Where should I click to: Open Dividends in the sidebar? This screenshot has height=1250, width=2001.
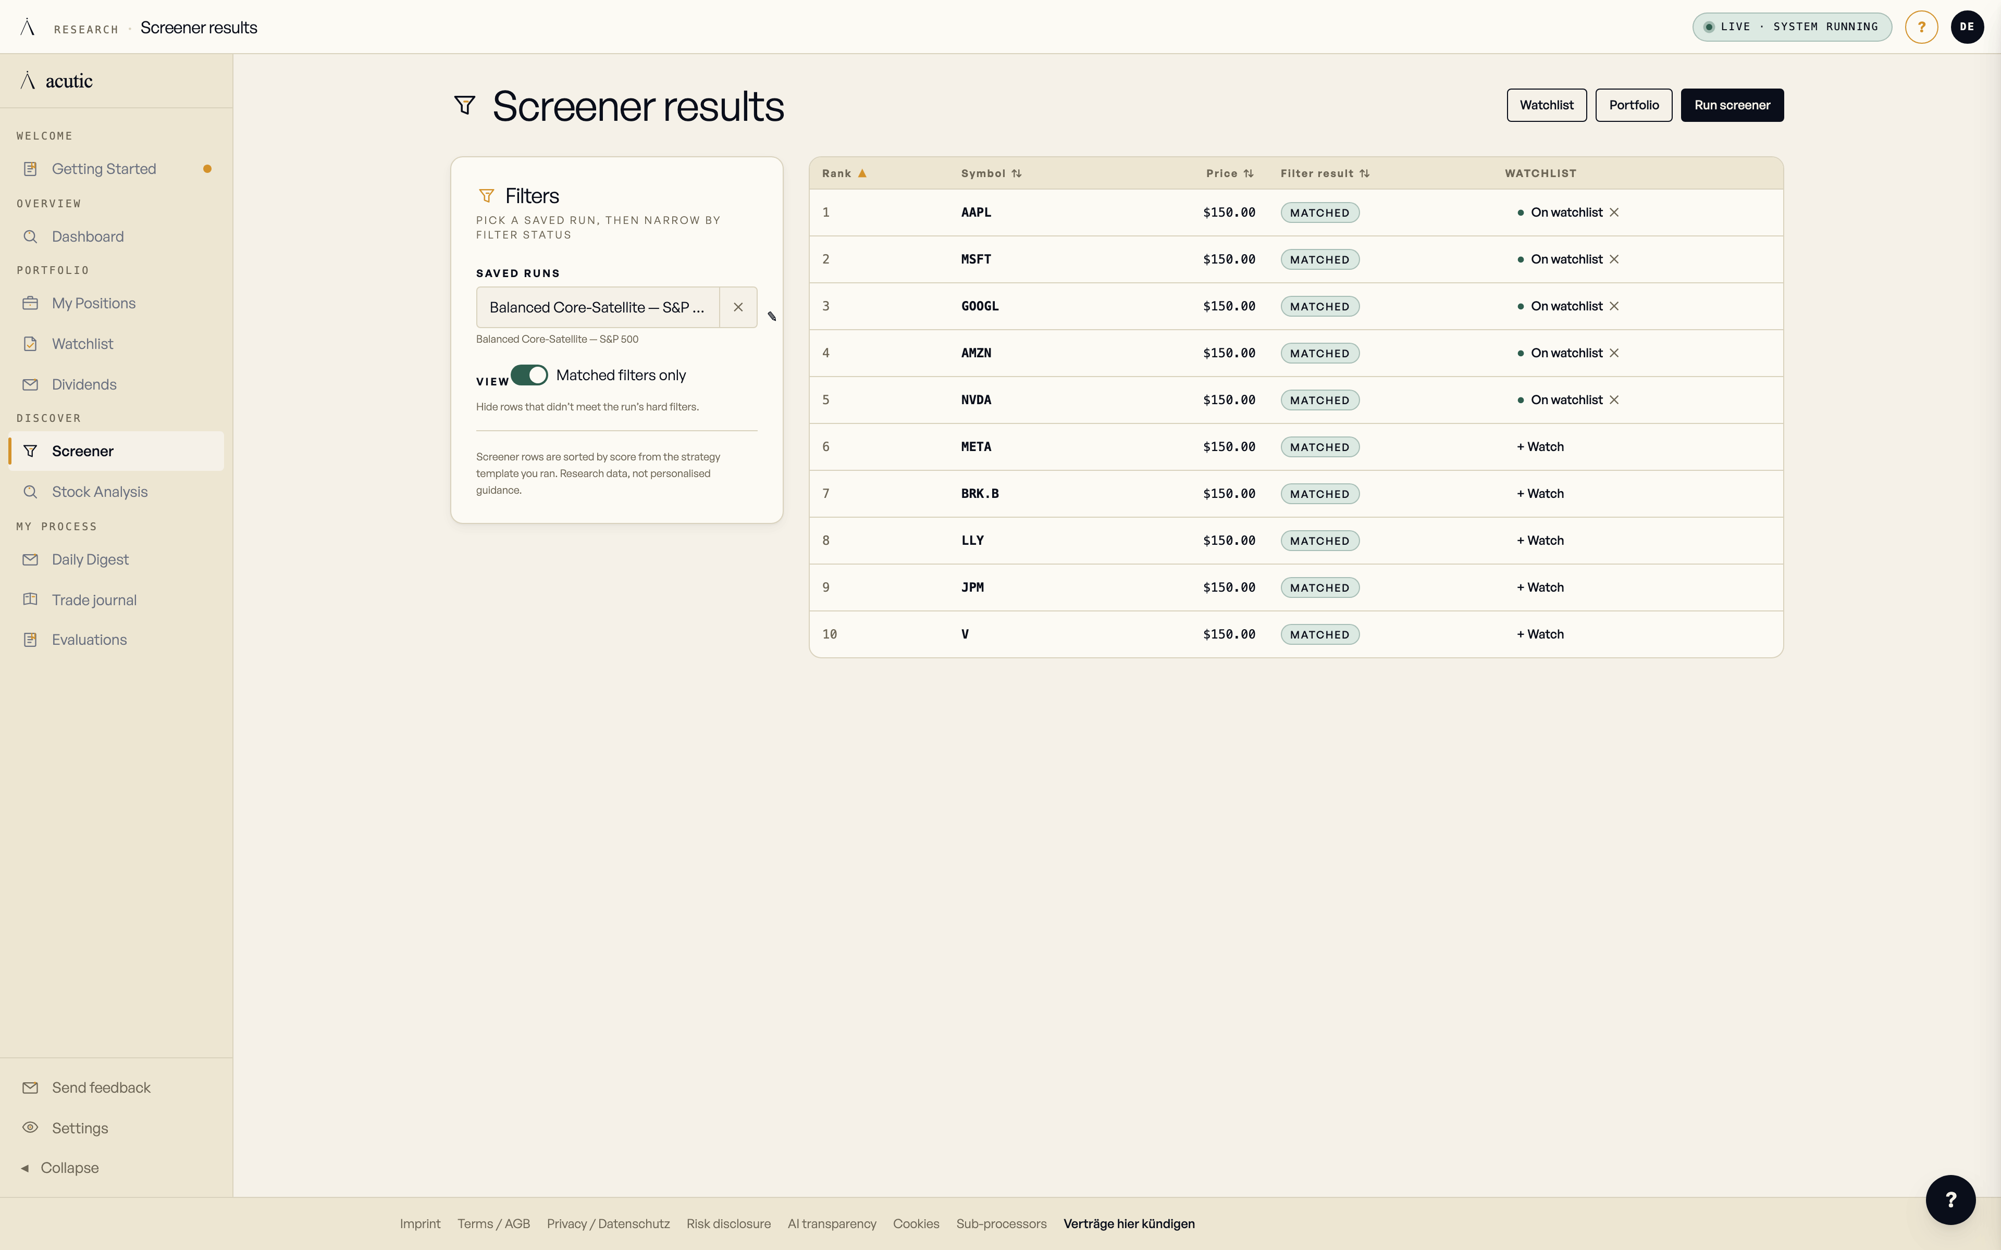pos(116,384)
